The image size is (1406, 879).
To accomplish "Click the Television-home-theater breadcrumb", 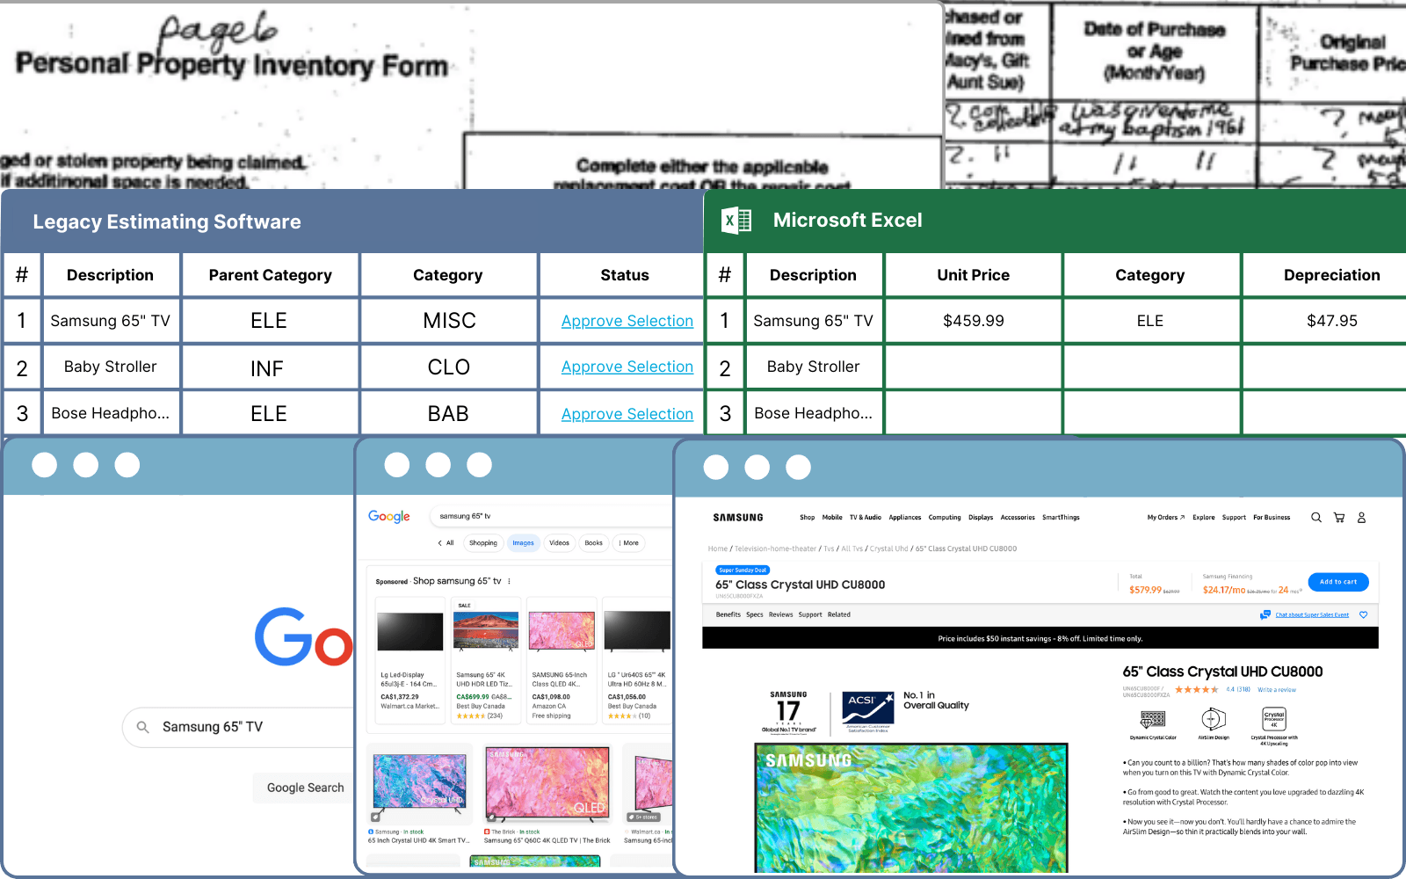I will [x=776, y=548].
